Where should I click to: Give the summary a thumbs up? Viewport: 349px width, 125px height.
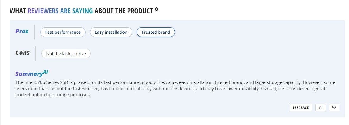pyautogui.click(x=320, y=107)
